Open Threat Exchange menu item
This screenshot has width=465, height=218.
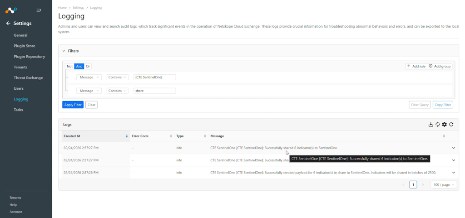tap(28, 78)
